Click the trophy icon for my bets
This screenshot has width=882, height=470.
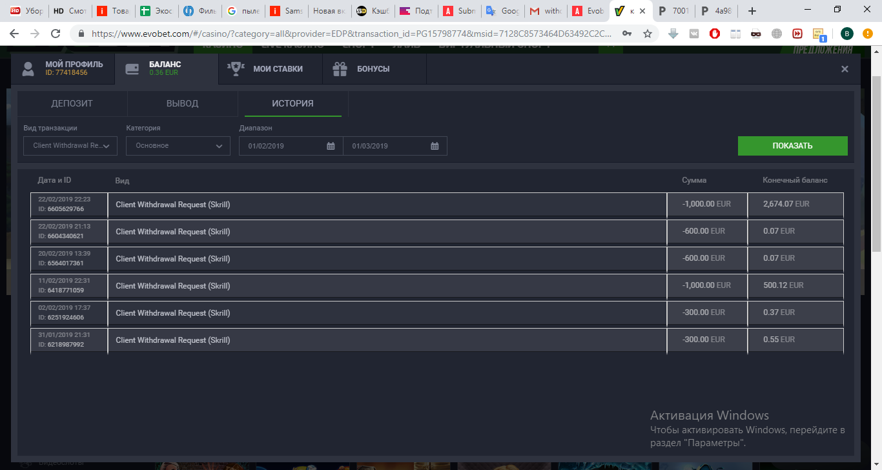click(x=235, y=68)
